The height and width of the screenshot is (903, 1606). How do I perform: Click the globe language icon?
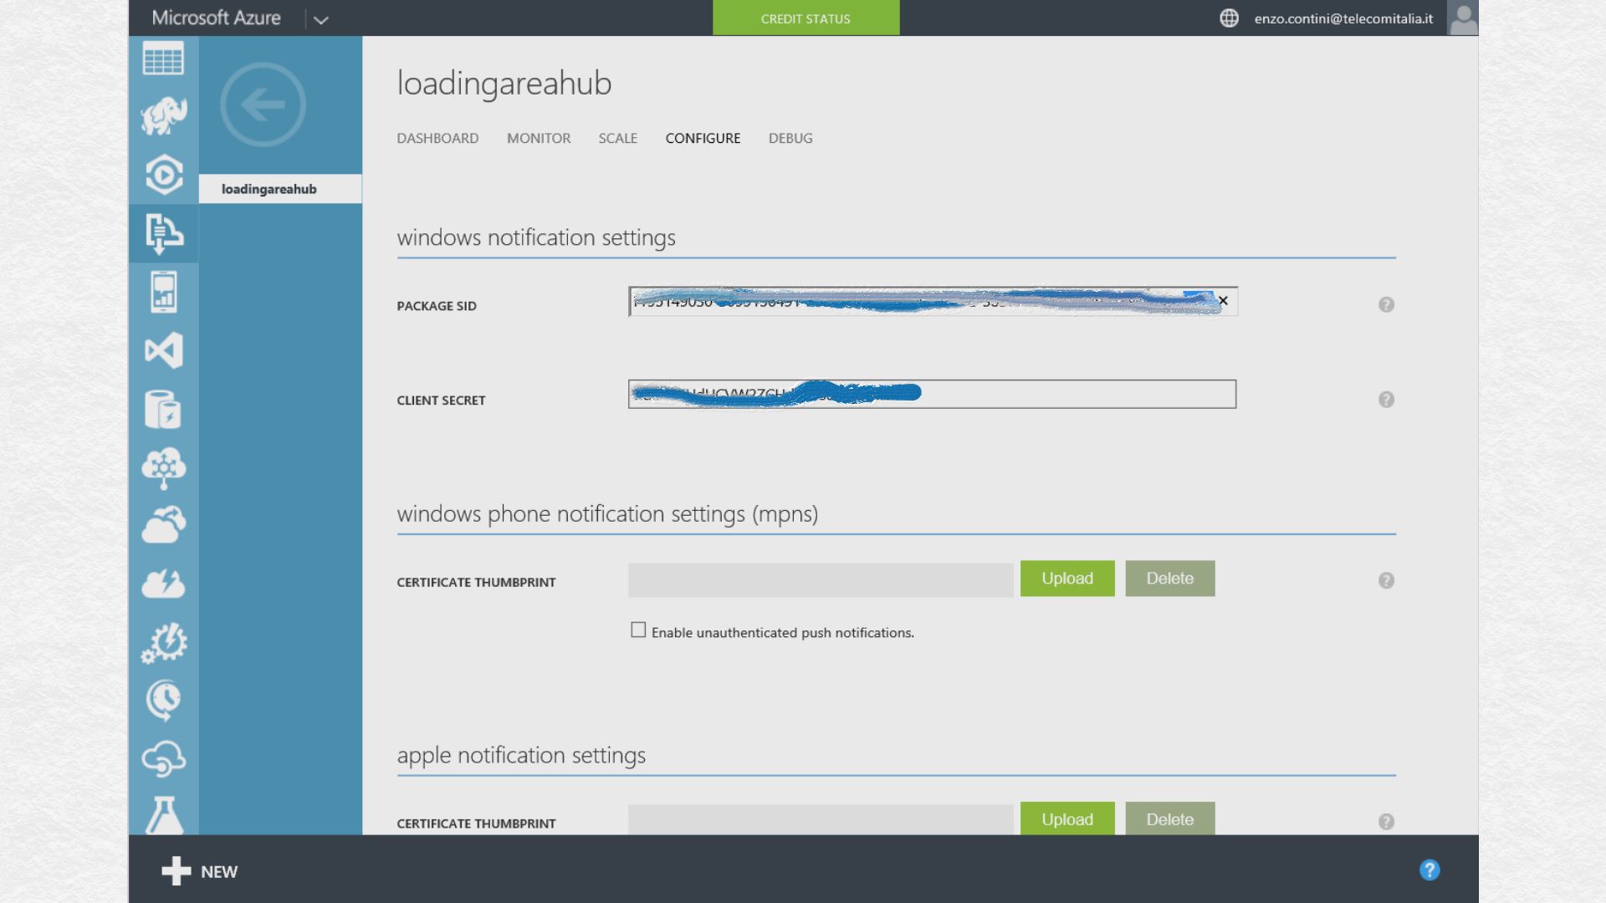(1229, 18)
